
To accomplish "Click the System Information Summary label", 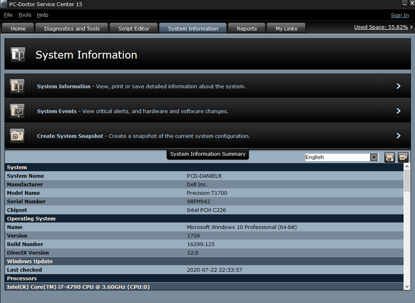I will pos(208,154).
